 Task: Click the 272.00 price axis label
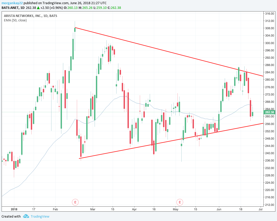pos(270,94)
